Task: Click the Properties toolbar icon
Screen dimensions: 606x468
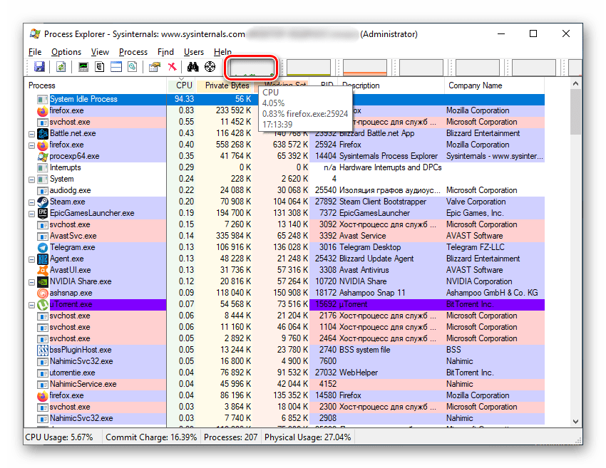Action: [154, 67]
